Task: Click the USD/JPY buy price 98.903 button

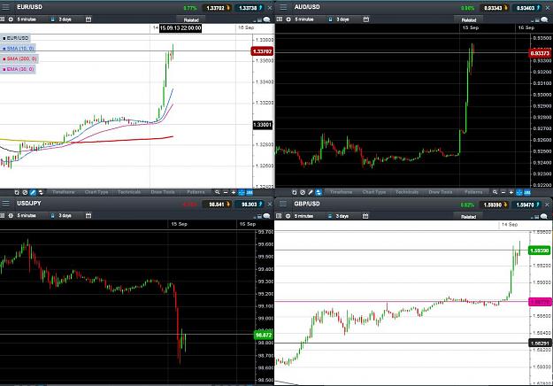Action: [x=250, y=204]
